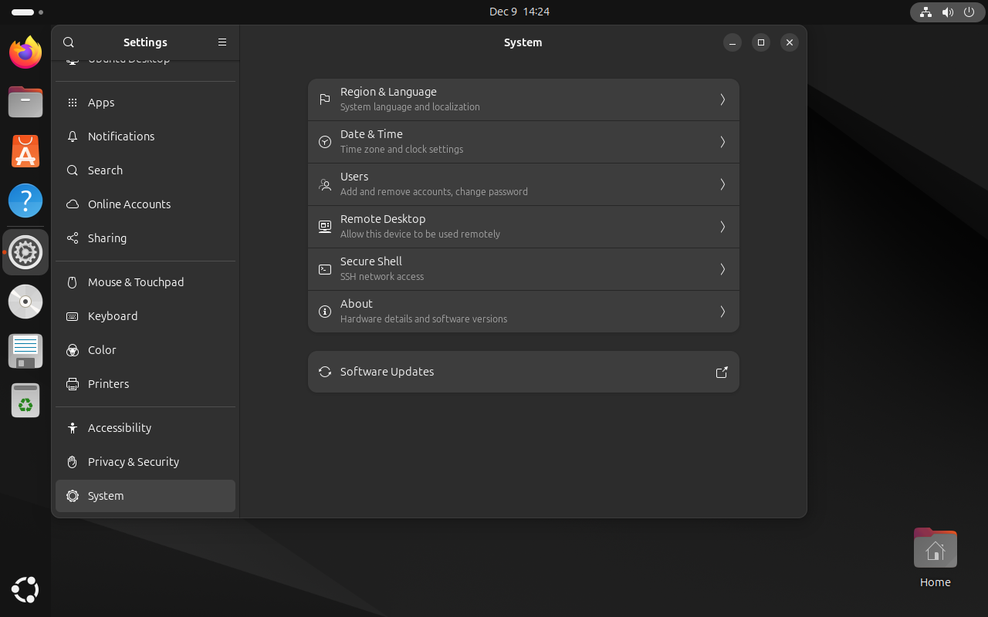
Task: Expand the Region & Language chevron
Action: click(722, 99)
